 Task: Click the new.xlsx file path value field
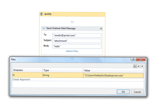tap(113, 76)
